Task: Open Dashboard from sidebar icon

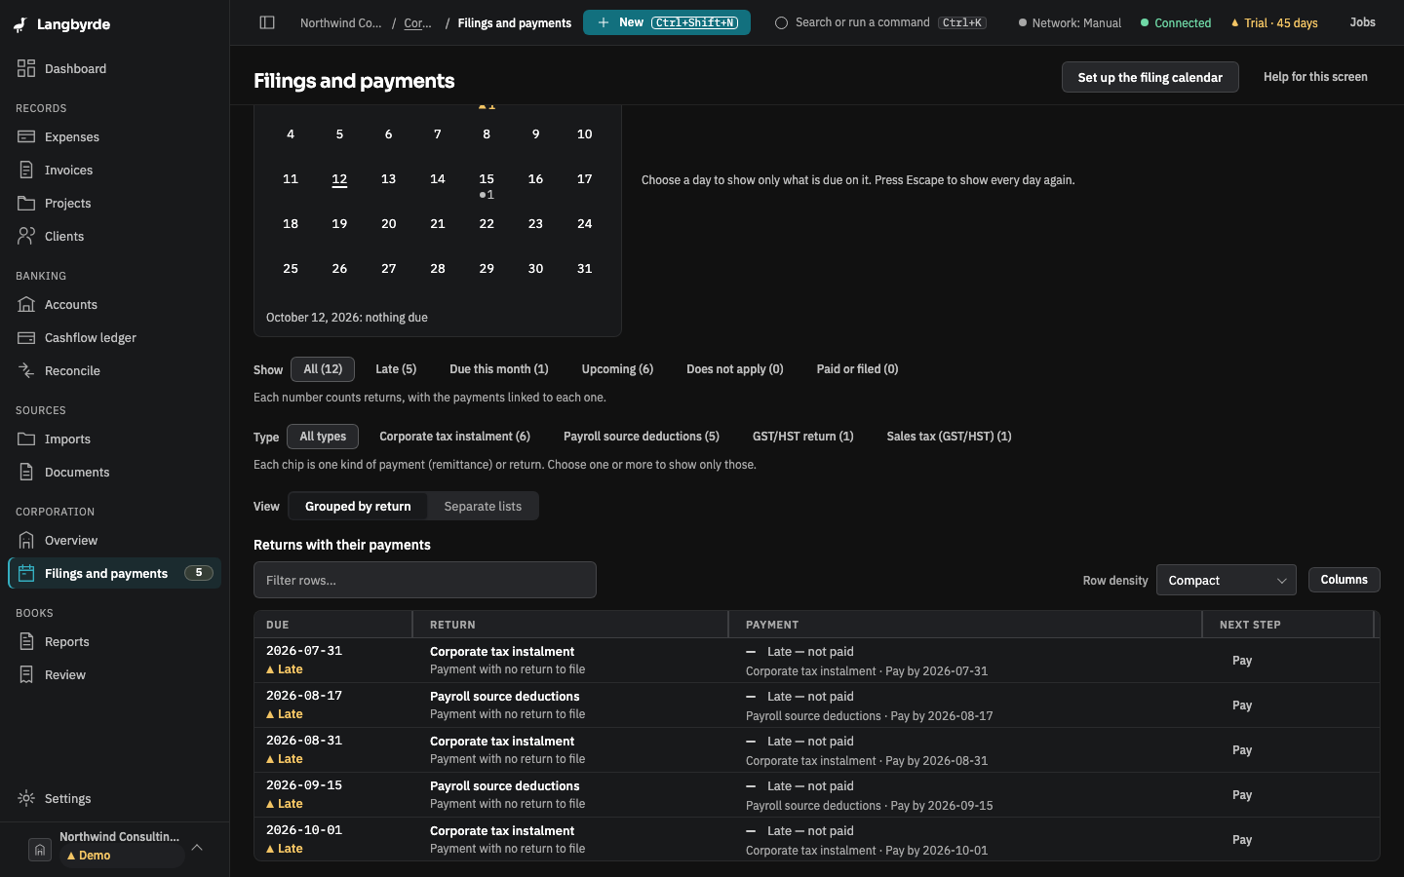Action: (26, 68)
